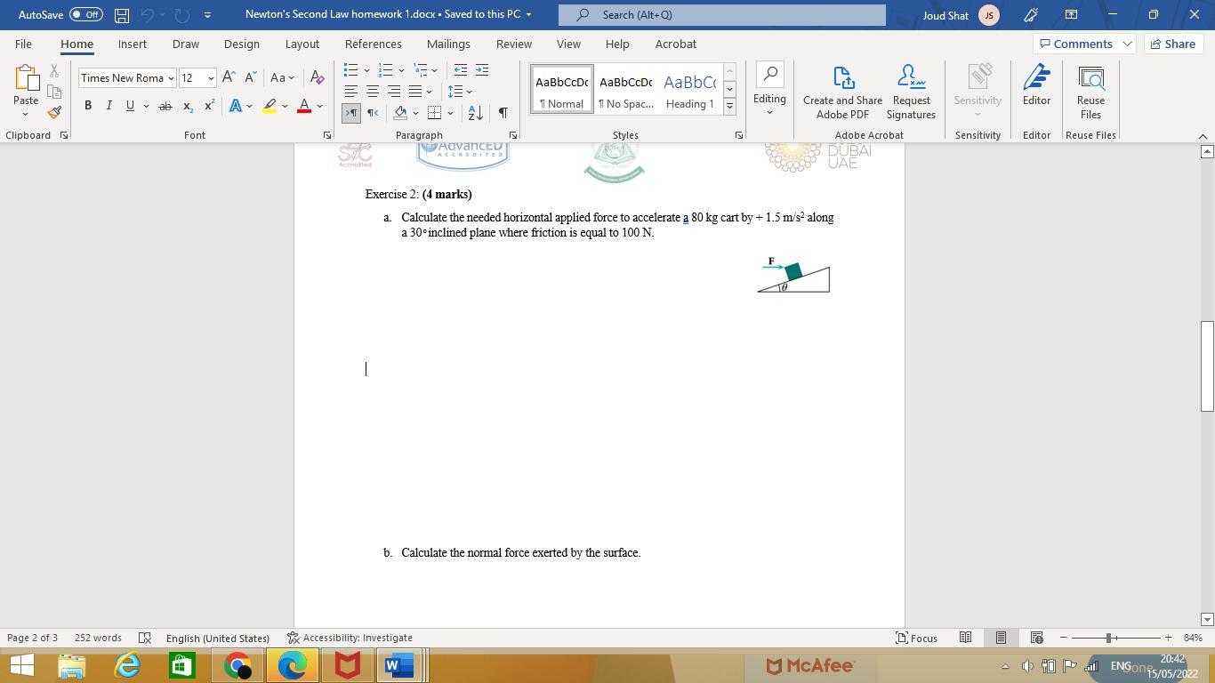Open the Comments pane button

coord(1082,44)
